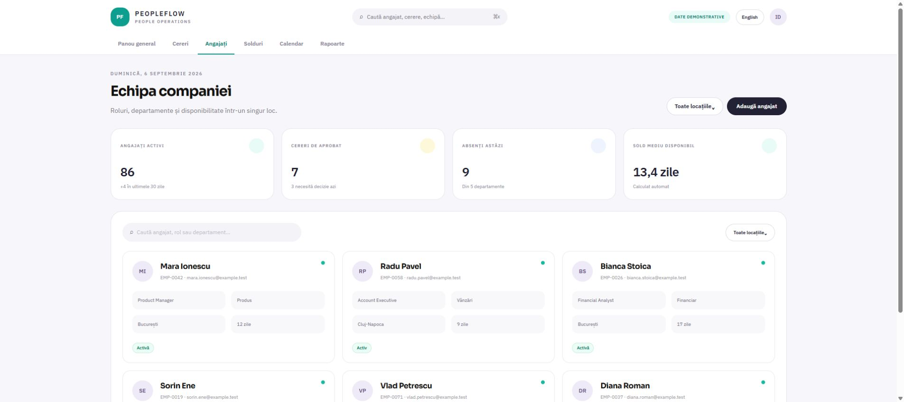Image resolution: width=904 pixels, height=402 pixels.
Task: Click the scrollbar up arrow
Action: (x=900, y=3)
